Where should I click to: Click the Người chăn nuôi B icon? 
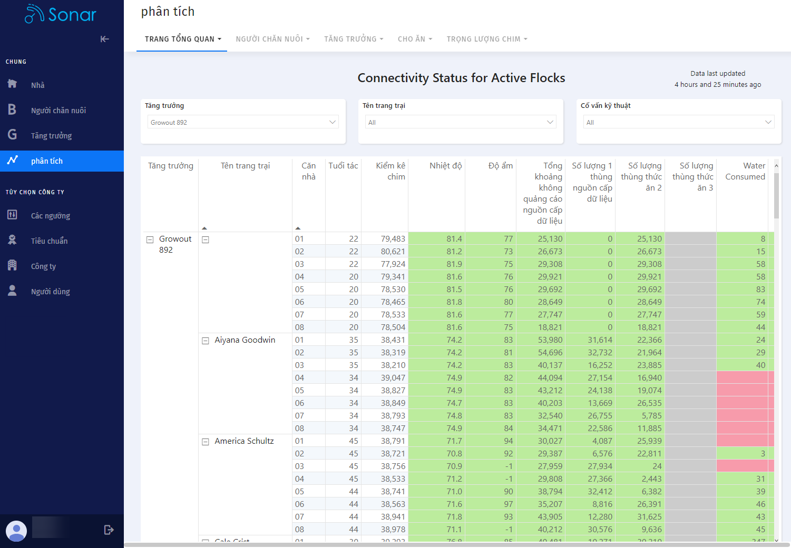point(12,109)
